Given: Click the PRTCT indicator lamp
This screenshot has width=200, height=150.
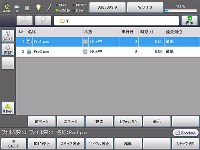Looking at the screenshot, I should [74, 5].
